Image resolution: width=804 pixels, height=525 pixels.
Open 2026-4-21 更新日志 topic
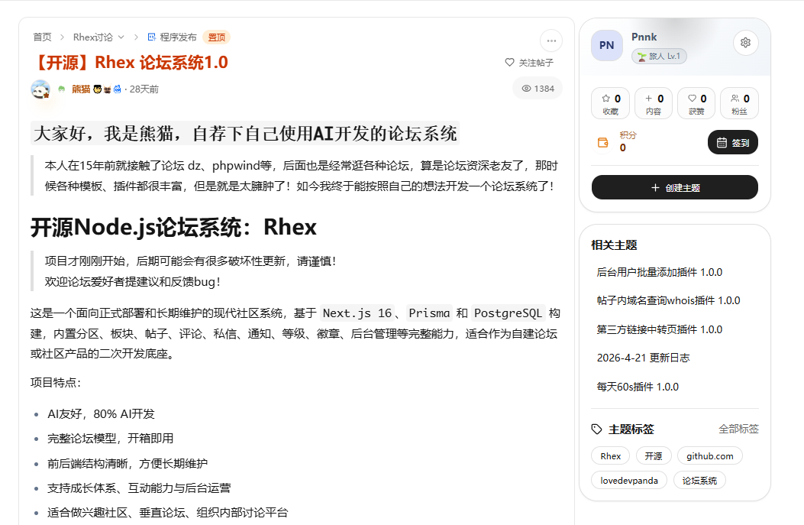pos(643,358)
